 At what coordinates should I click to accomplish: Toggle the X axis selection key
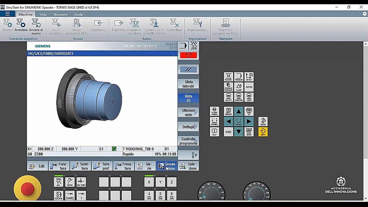click(149, 182)
